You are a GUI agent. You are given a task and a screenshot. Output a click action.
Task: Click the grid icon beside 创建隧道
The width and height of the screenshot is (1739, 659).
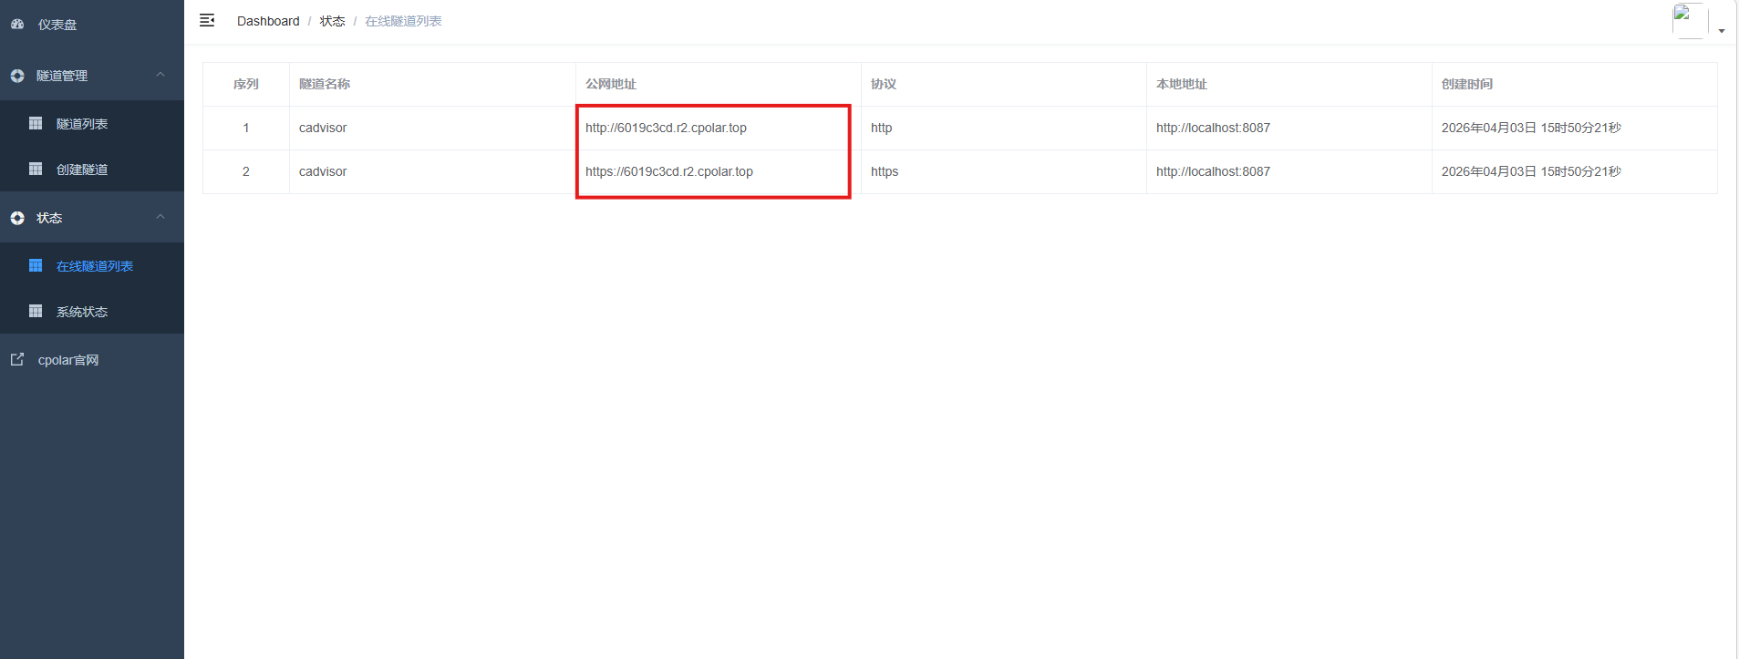[36, 169]
